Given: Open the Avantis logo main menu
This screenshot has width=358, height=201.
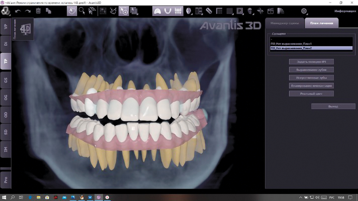Looking at the screenshot, I should pos(5,10).
